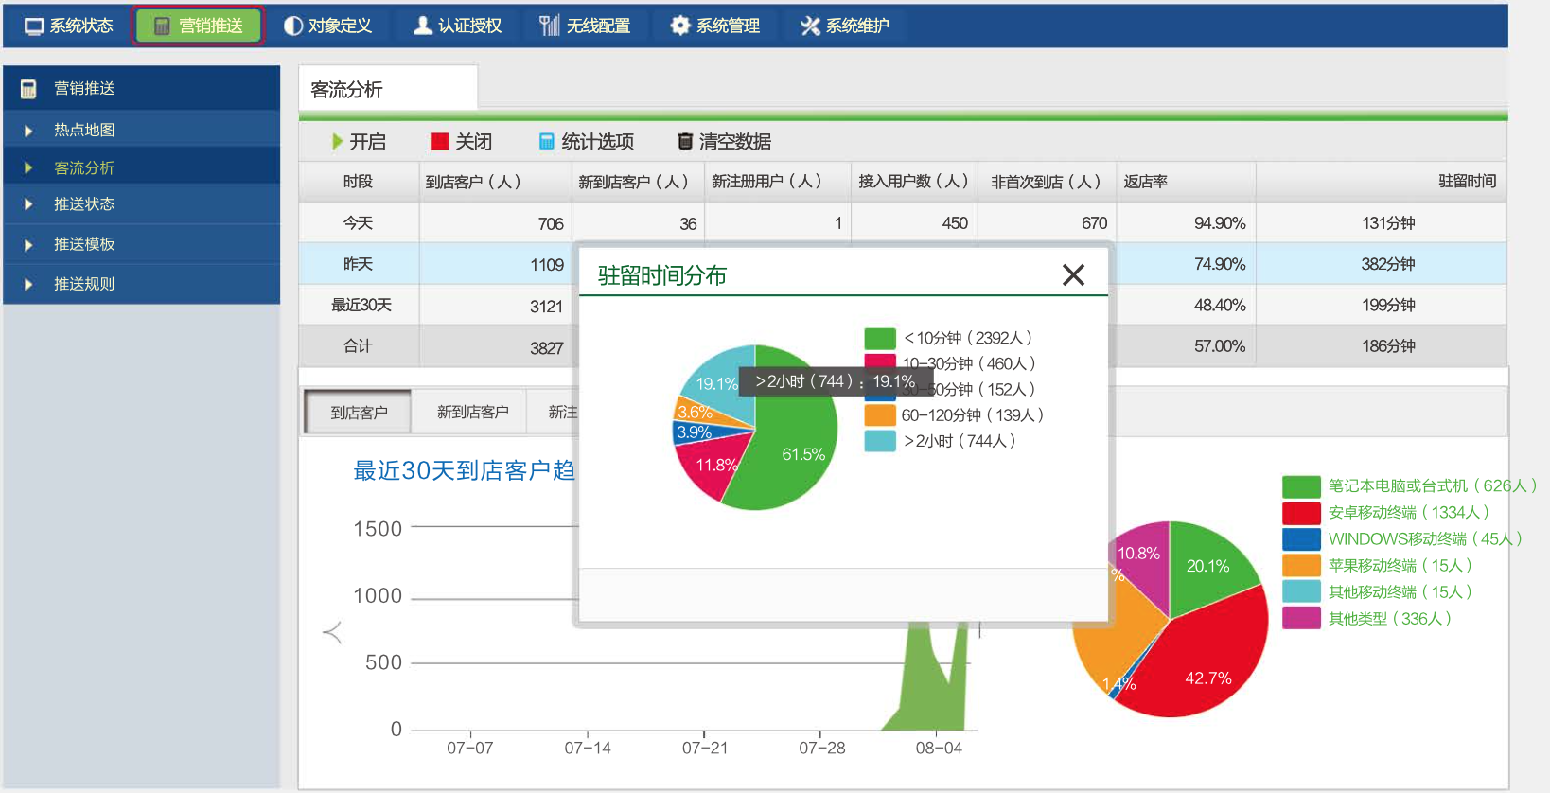Click the red stop icon for 关闭
Image resolution: width=1550 pixels, height=793 pixels.
(x=439, y=142)
